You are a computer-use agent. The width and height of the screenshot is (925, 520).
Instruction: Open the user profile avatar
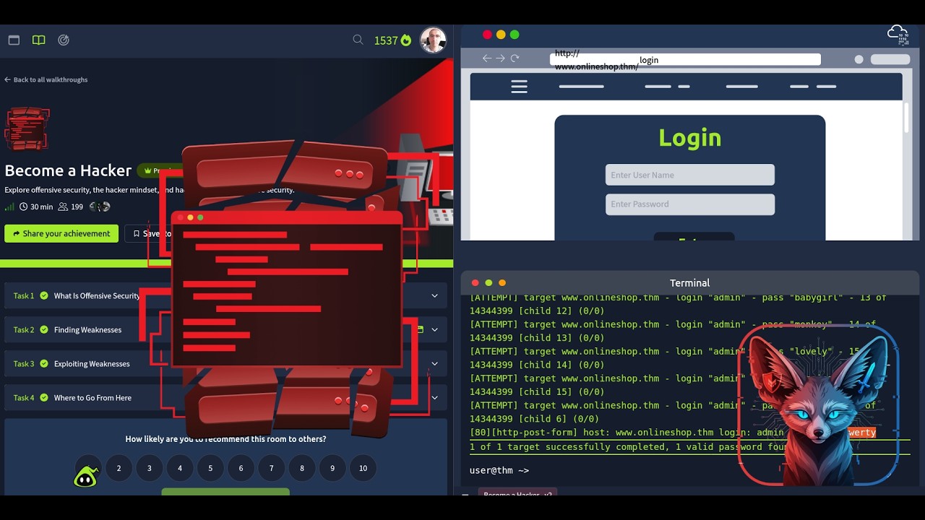coord(434,40)
